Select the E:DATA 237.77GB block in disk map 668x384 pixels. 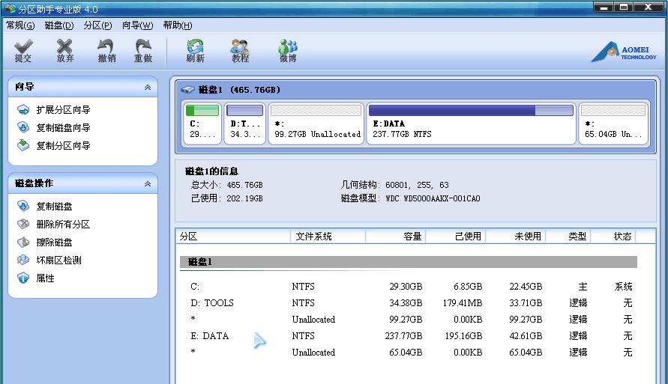click(471, 124)
